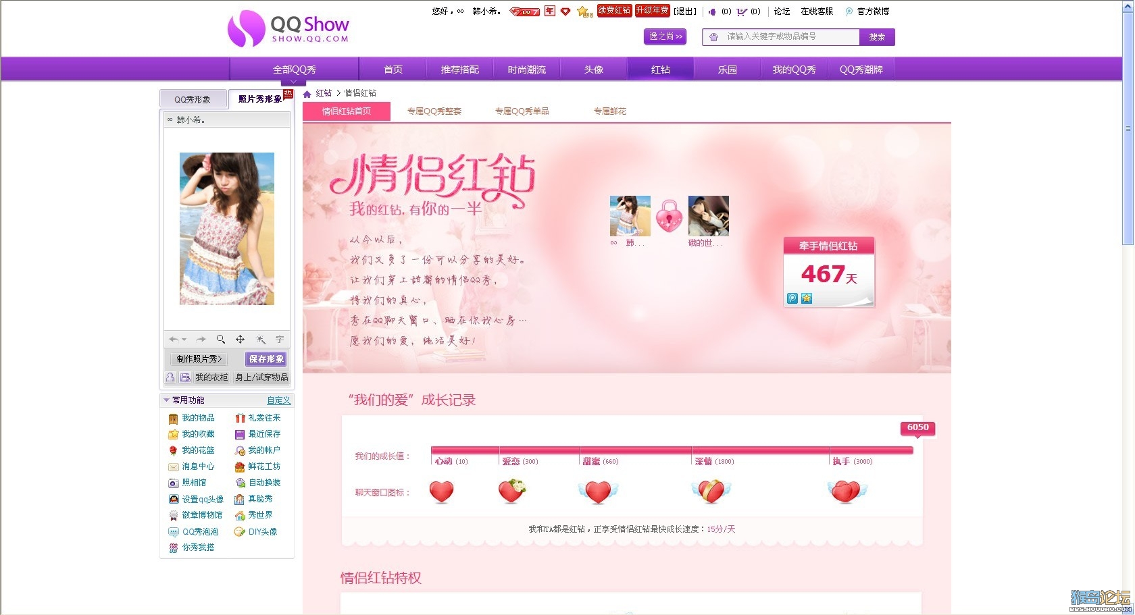This screenshot has width=1135, height=615.
Task: Click the 续费红钻 button
Action: (x=615, y=11)
